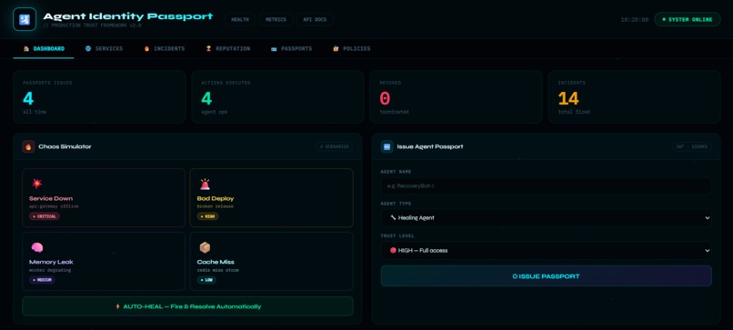Click the Incidents total fired stat card

pyautogui.click(x=635, y=96)
